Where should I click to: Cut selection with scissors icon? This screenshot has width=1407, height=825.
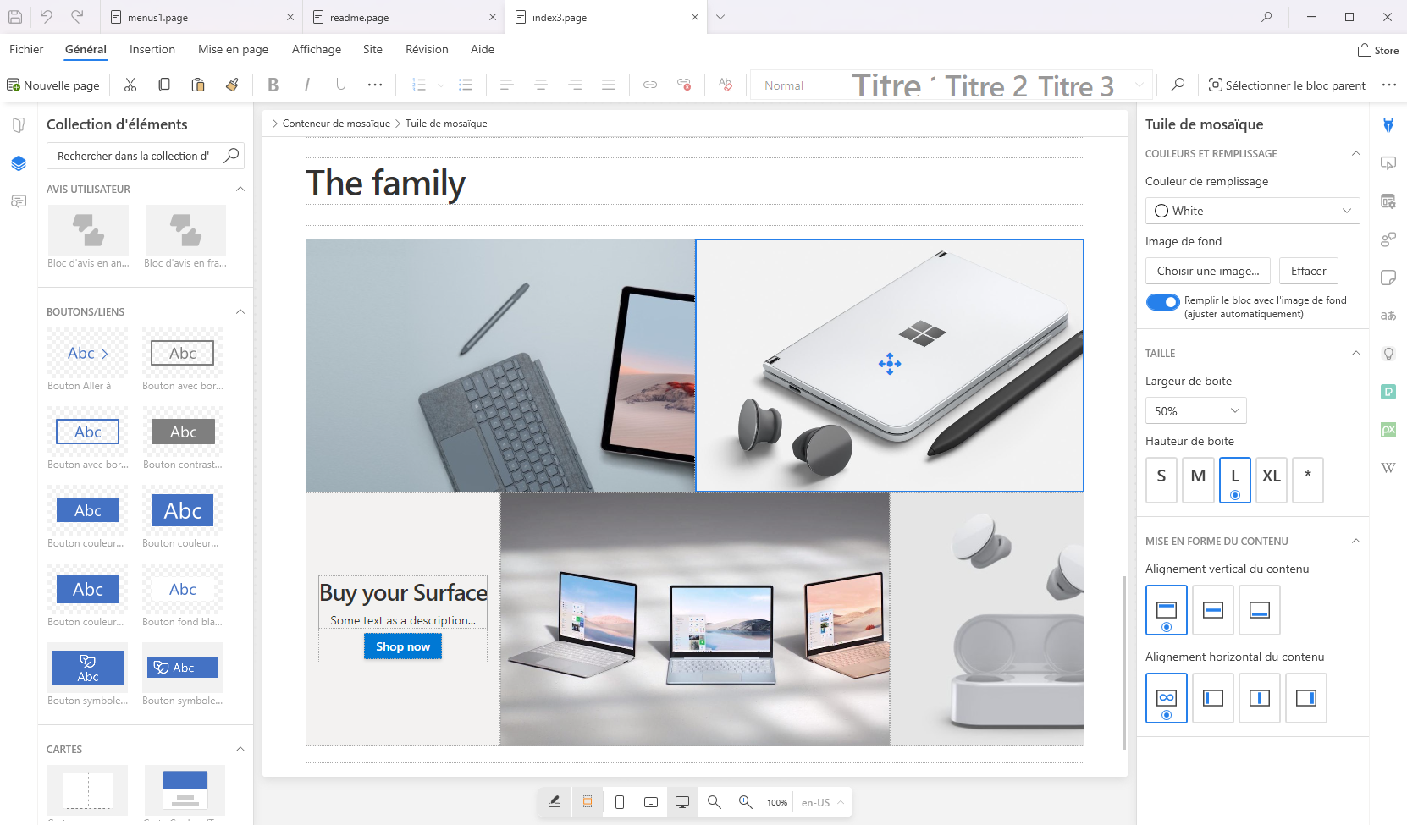tap(130, 85)
